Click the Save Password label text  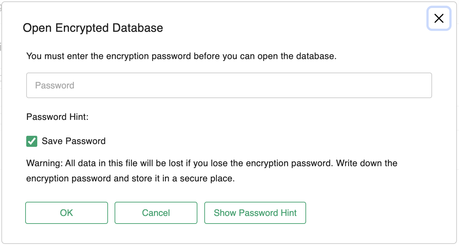pyautogui.click(x=74, y=141)
